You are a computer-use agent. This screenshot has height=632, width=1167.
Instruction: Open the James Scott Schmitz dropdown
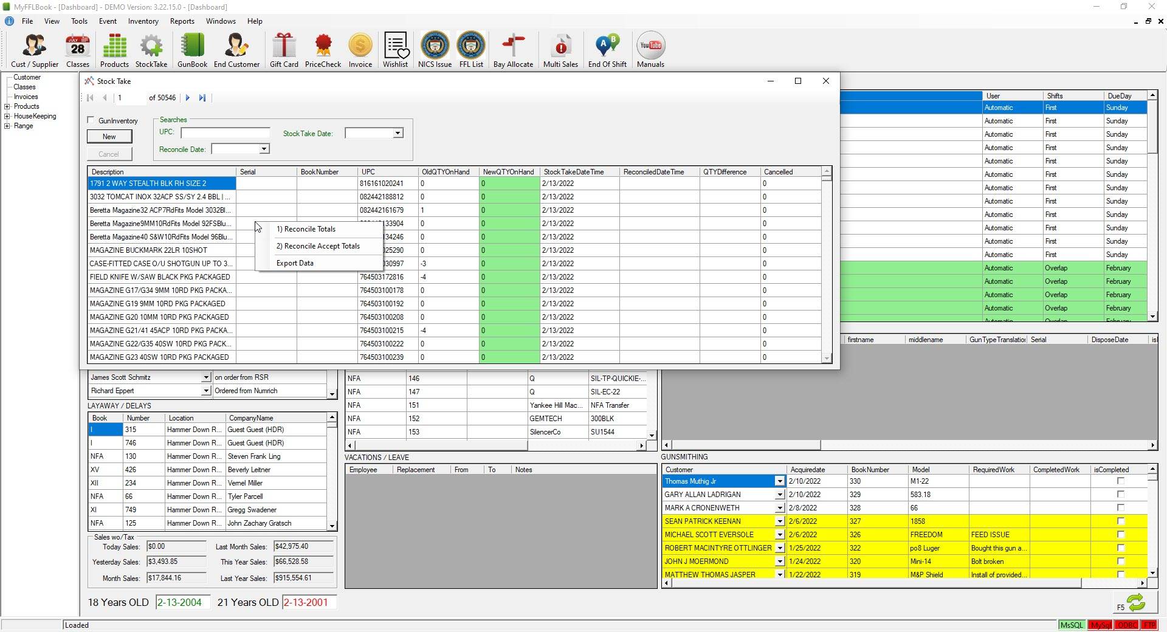click(x=205, y=377)
